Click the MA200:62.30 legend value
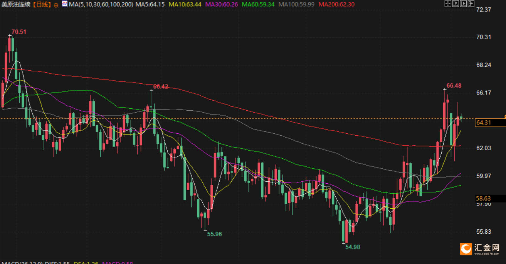The image size is (506, 264). 336,5
